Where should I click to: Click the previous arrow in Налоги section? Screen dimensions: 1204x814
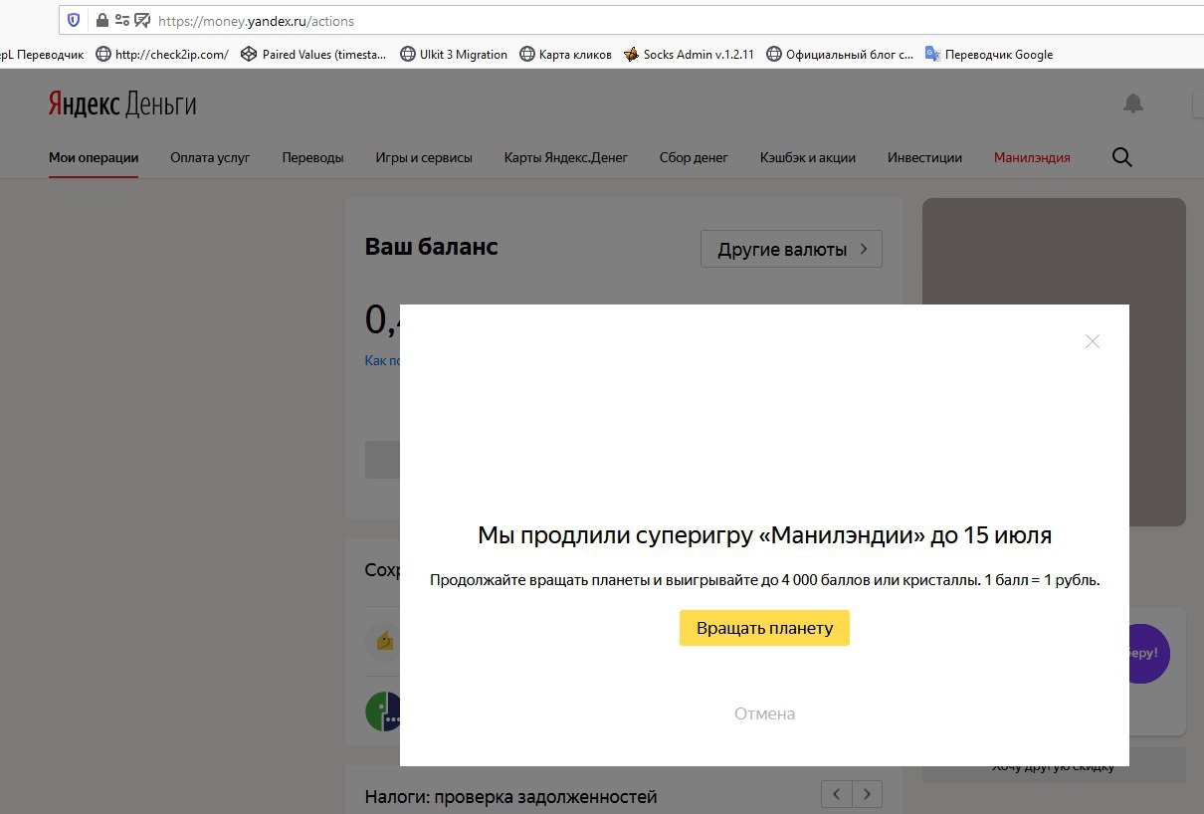point(836,794)
